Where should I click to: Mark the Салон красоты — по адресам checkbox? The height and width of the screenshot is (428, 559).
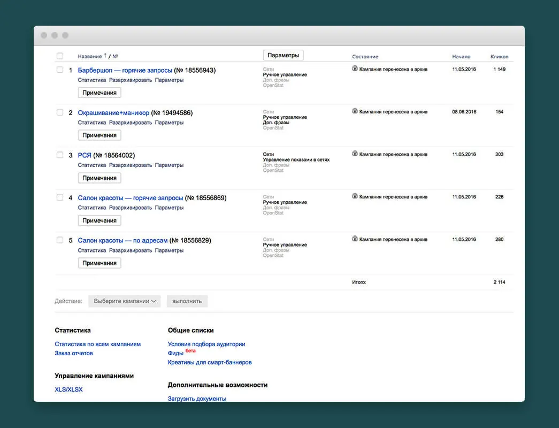[x=60, y=240]
